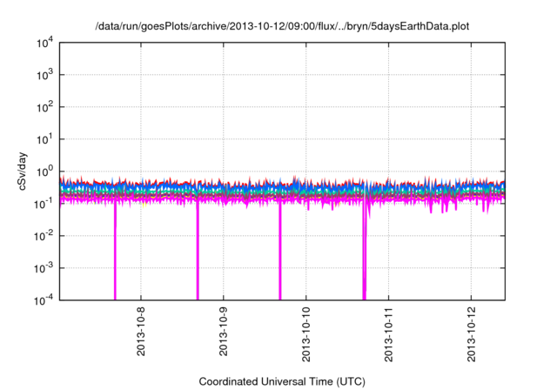This screenshot has width=557, height=390.
Task: Click the 10^0 y-axis tick label
Action: click(45, 171)
